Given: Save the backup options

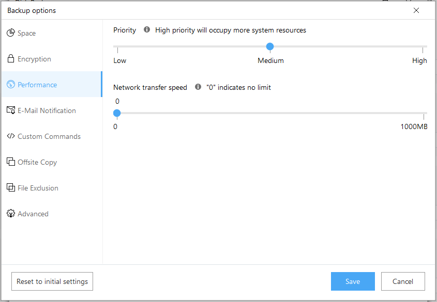Looking at the screenshot, I should [353, 281].
